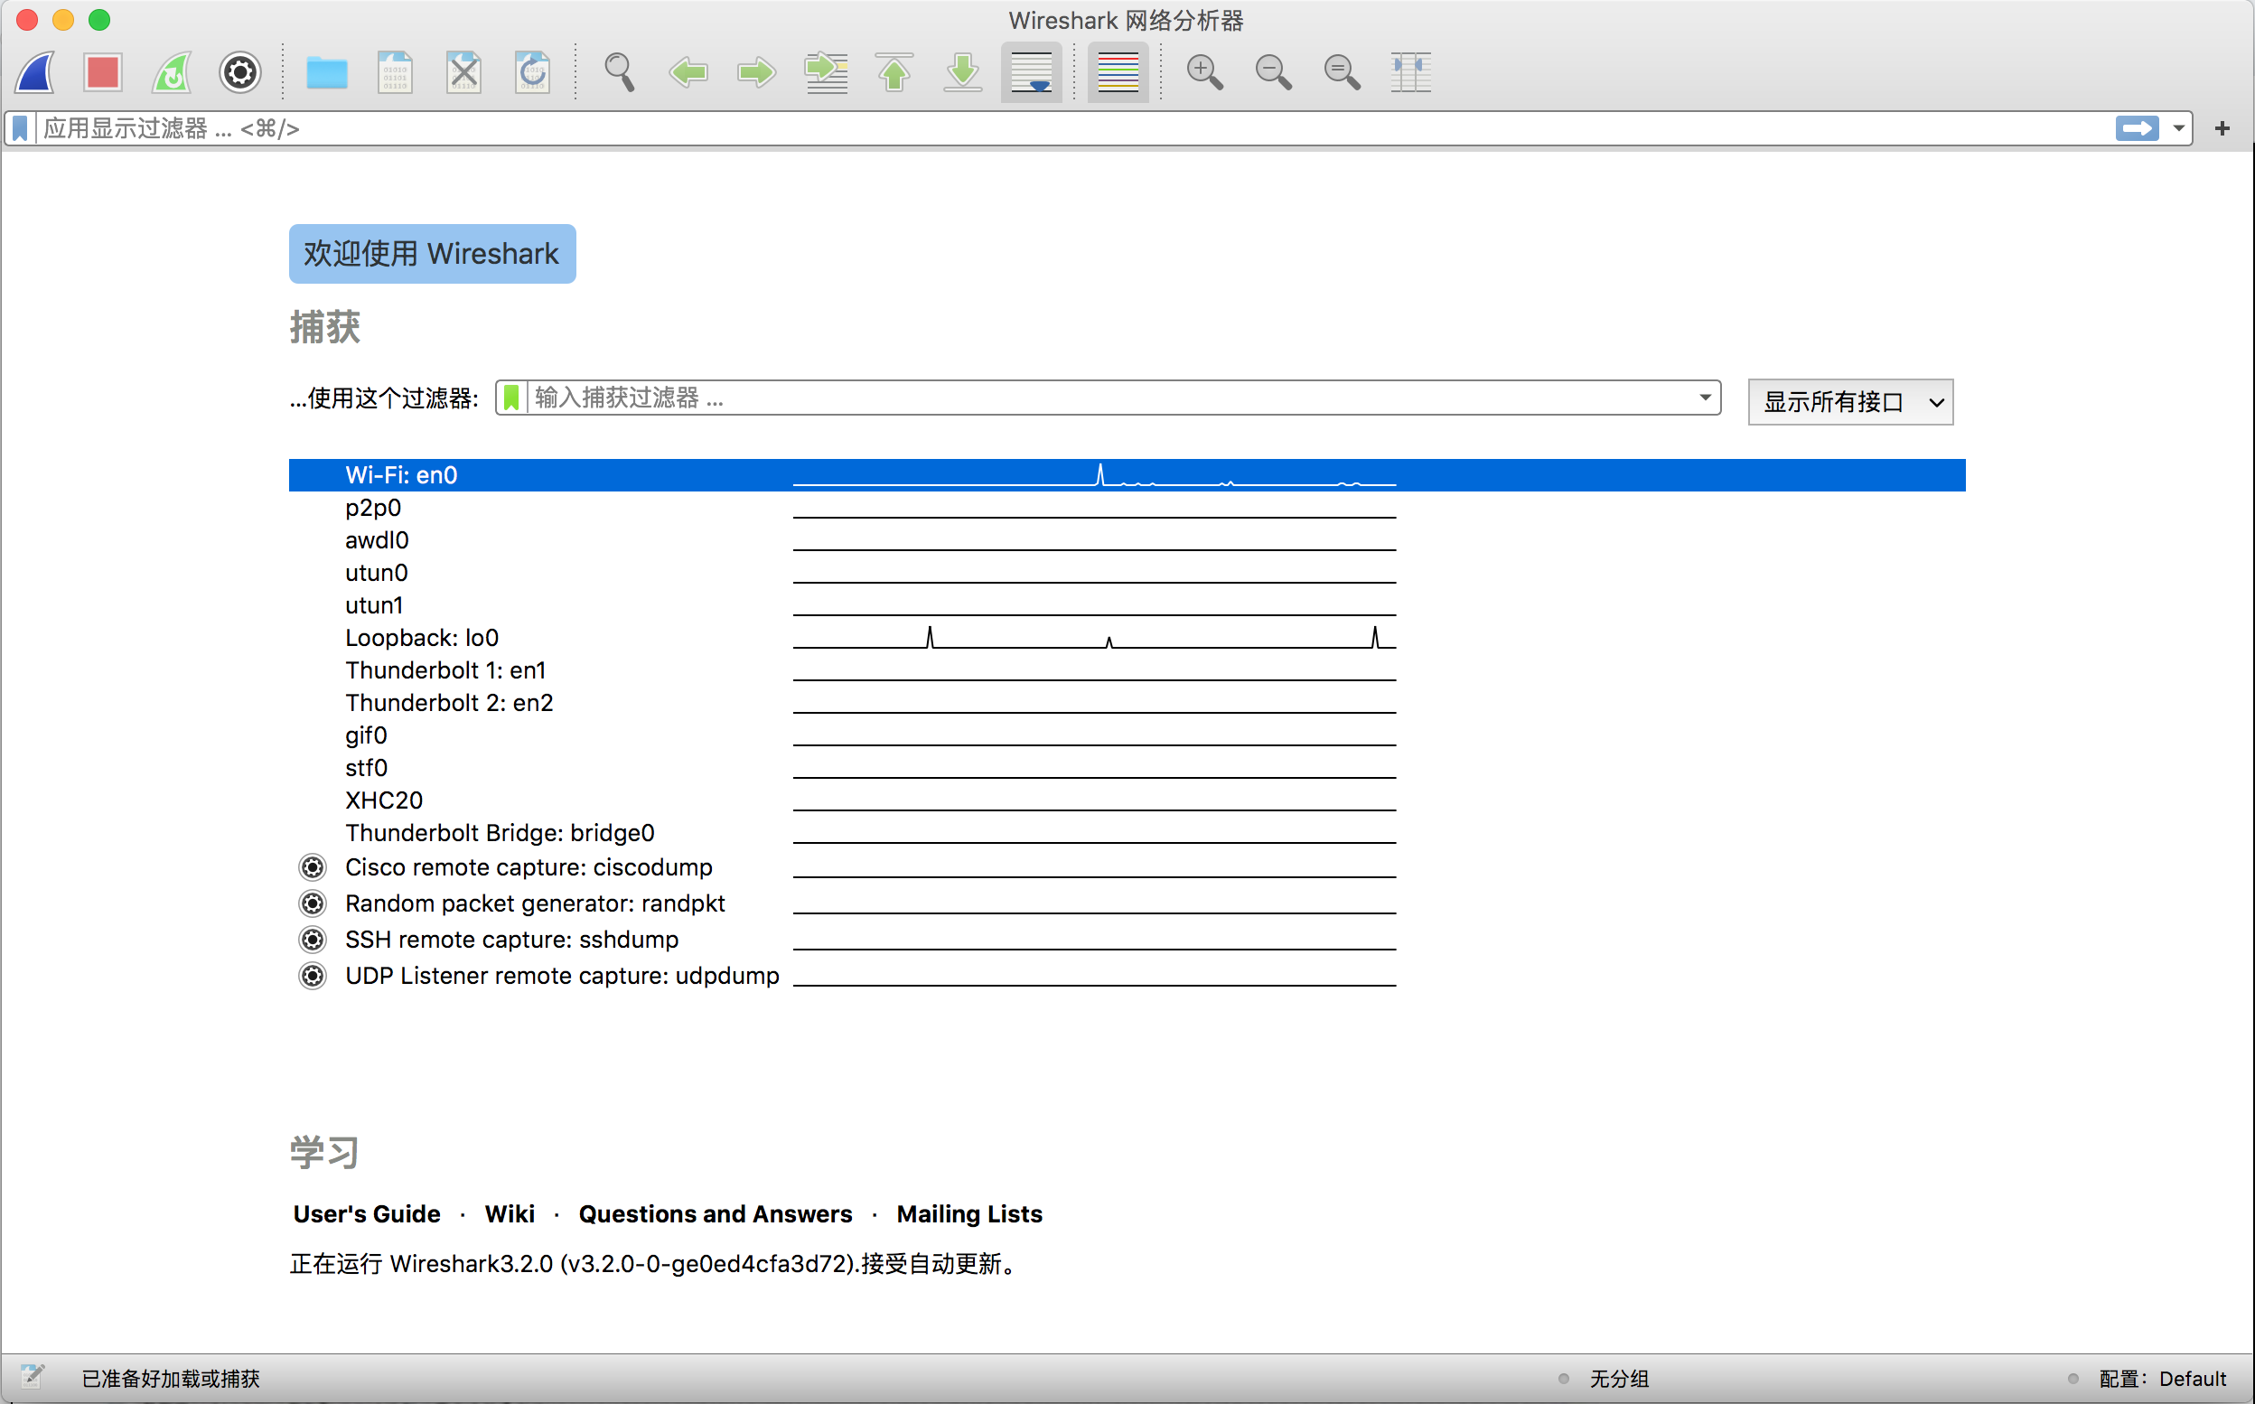
Task: Open the User's Guide link
Action: pos(367,1213)
